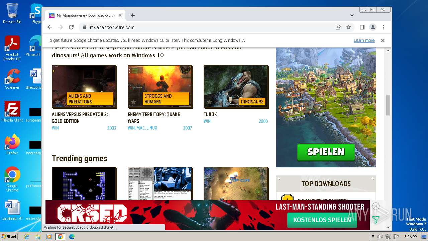Go forward using Chrome's forward arrow
This screenshot has width=428, height=241.
click(x=61, y=27)
